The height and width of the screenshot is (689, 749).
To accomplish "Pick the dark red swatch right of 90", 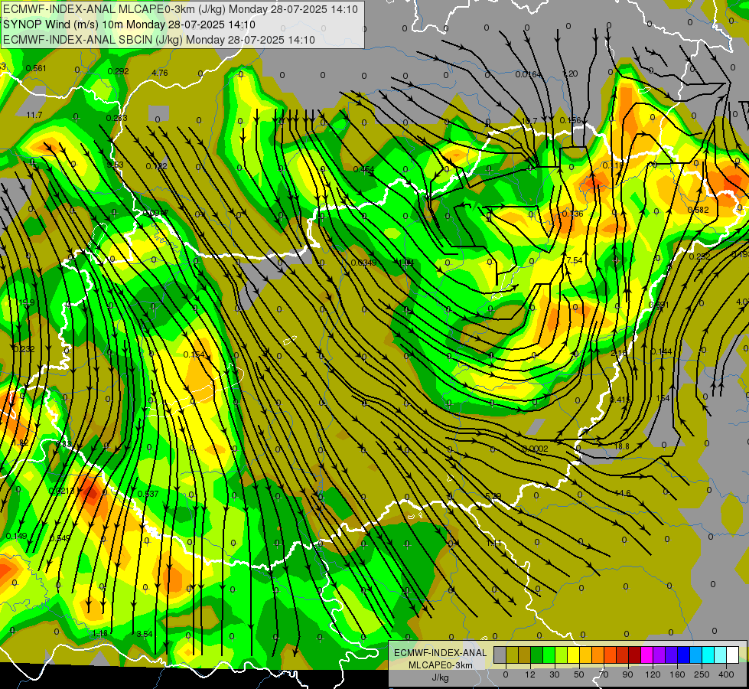I will pos(635,655).
